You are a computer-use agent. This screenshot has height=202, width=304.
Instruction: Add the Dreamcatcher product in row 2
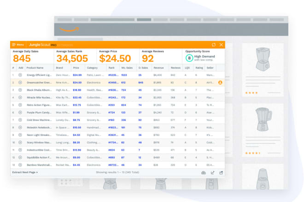click(x=20, y=83)
